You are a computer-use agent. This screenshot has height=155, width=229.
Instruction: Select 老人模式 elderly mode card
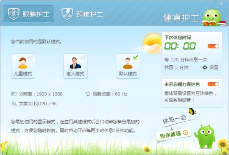point(76,66)
